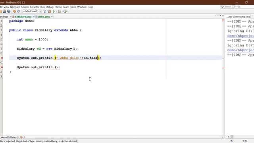Image resolution: width=254 pixels, height=143 pixels.
Task: Open the Run menu
Action: [x=42, y=7]
